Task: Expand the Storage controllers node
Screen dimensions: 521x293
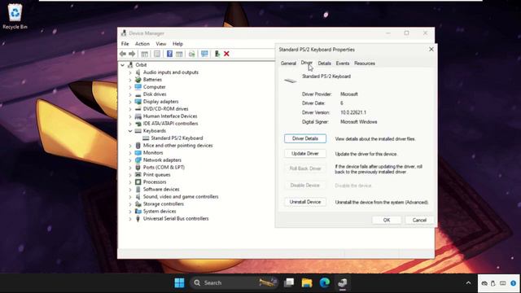Action: coord(130,204)
